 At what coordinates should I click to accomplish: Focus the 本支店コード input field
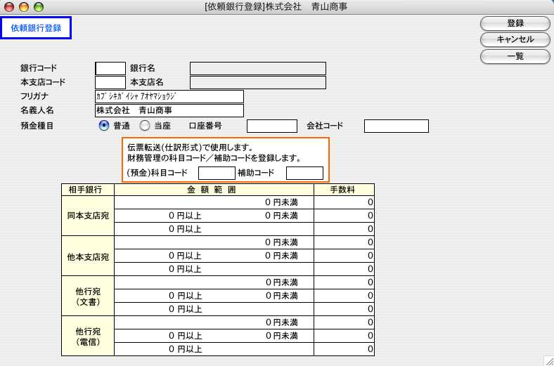[110, 82]
